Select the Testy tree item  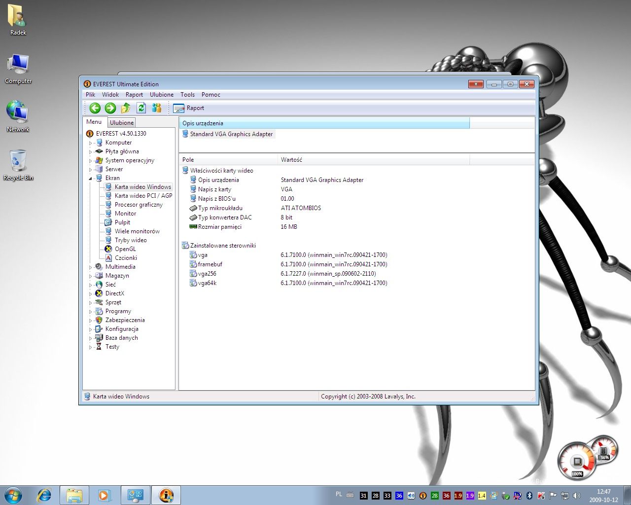[112, 347]
